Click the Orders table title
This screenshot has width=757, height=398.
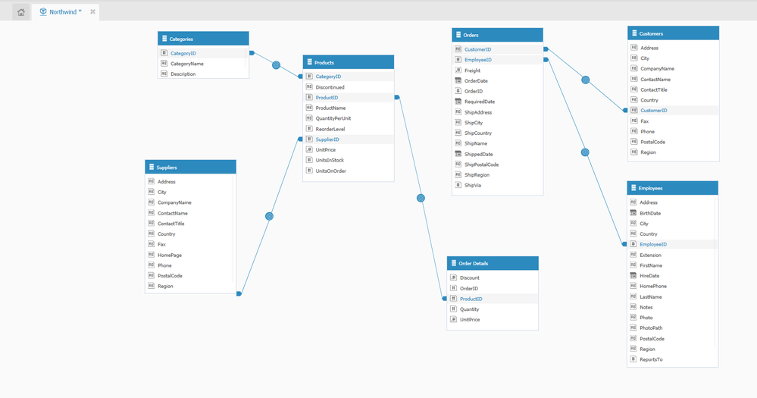(471, 35)
